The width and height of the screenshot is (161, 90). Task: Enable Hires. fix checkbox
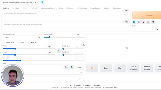29,43
